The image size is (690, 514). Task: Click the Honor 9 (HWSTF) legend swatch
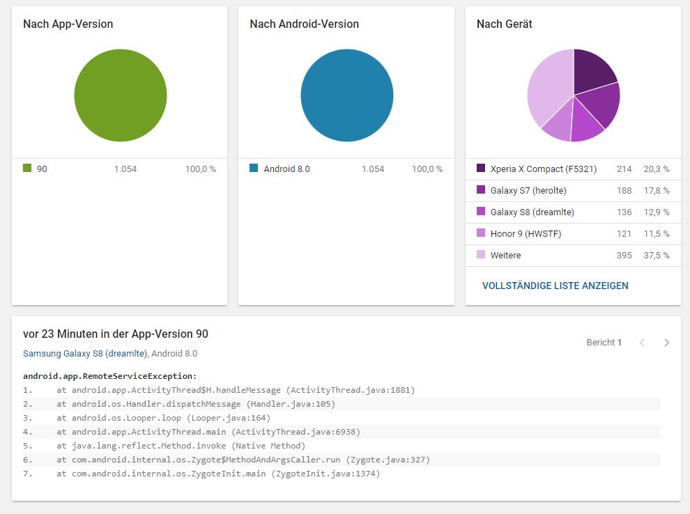[x=481, y=233]
